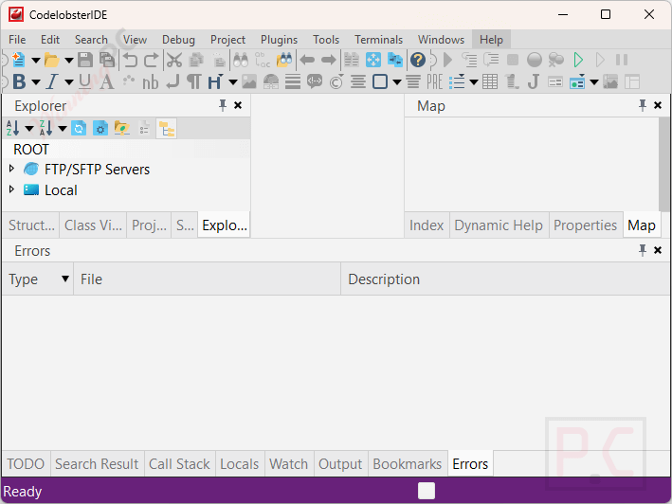
Task: Insert a table with the grid icon
Action: point(490,81)
